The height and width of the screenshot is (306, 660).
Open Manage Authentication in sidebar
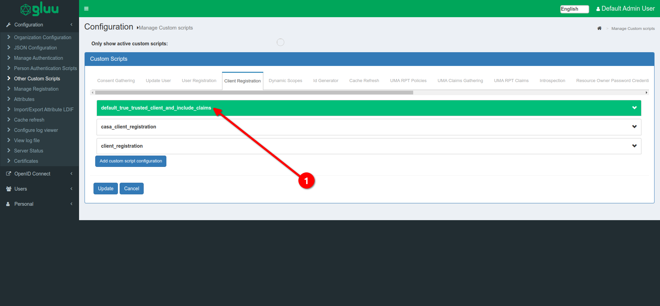(38, 58)
